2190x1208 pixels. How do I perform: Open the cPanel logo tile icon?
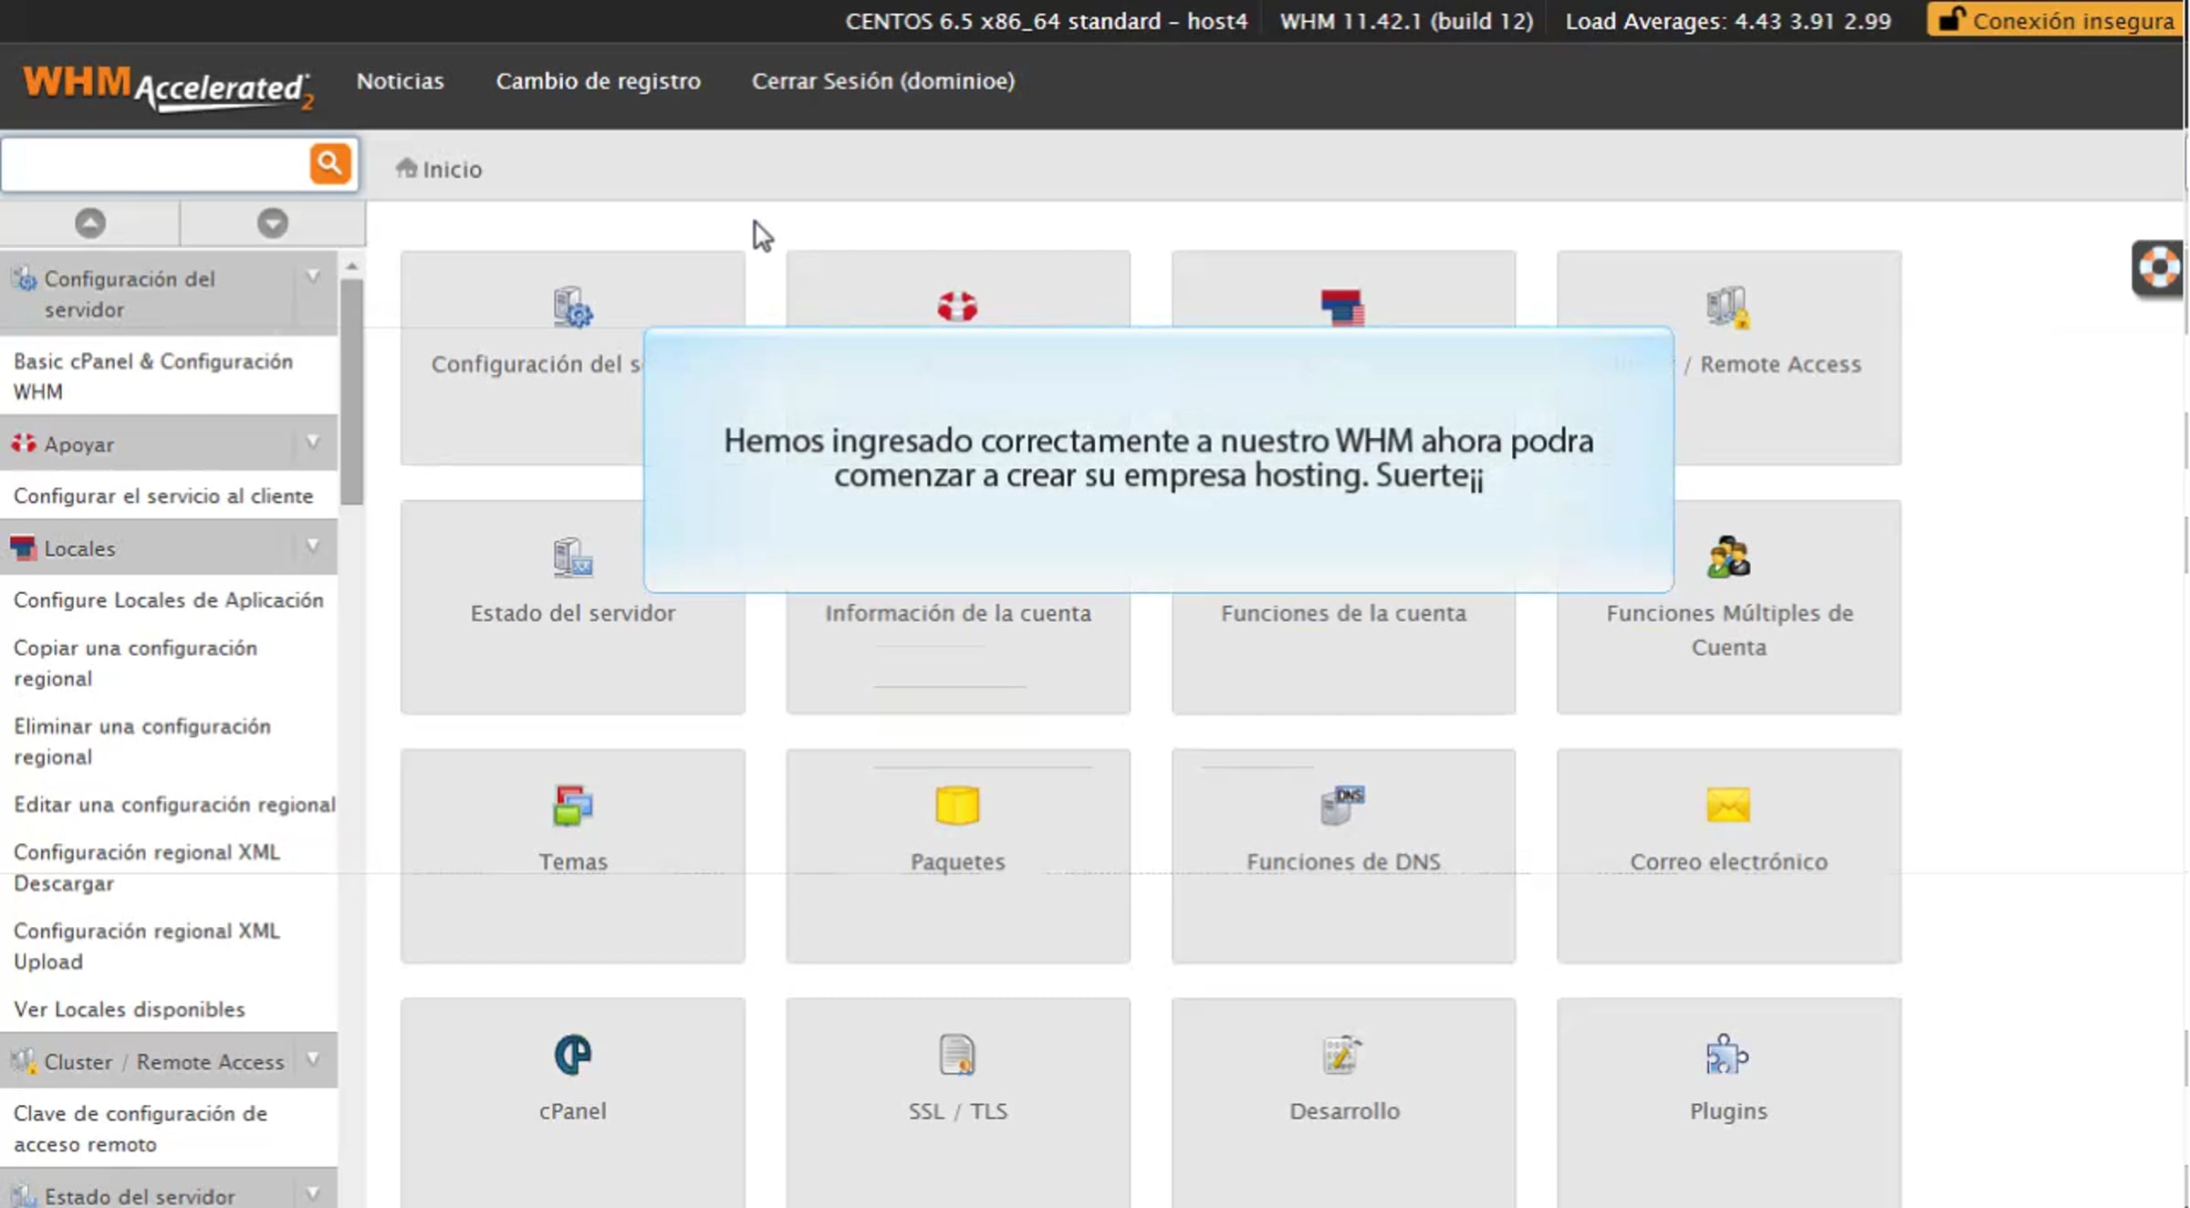(x=573, y=1055)
